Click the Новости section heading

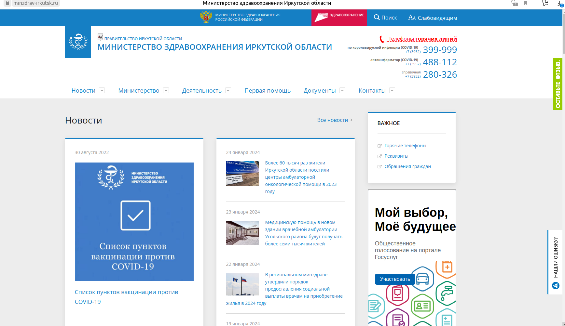click(84, 120)
